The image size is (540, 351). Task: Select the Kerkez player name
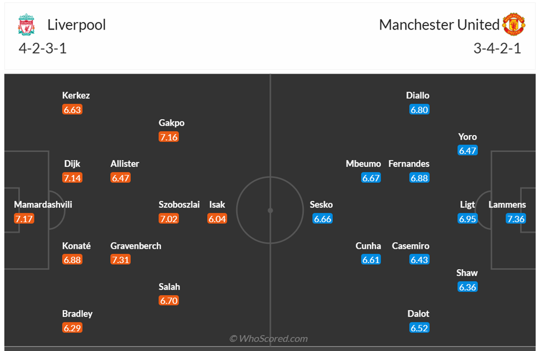[x=76, y=96]
